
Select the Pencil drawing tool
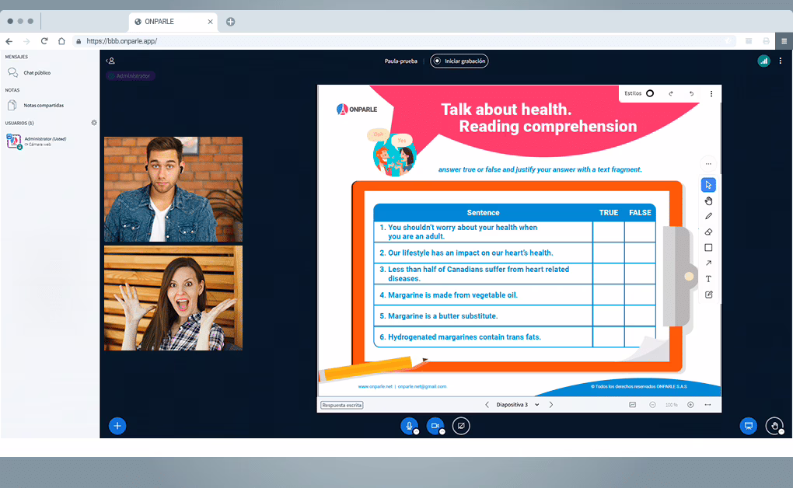tap(708, 216)
